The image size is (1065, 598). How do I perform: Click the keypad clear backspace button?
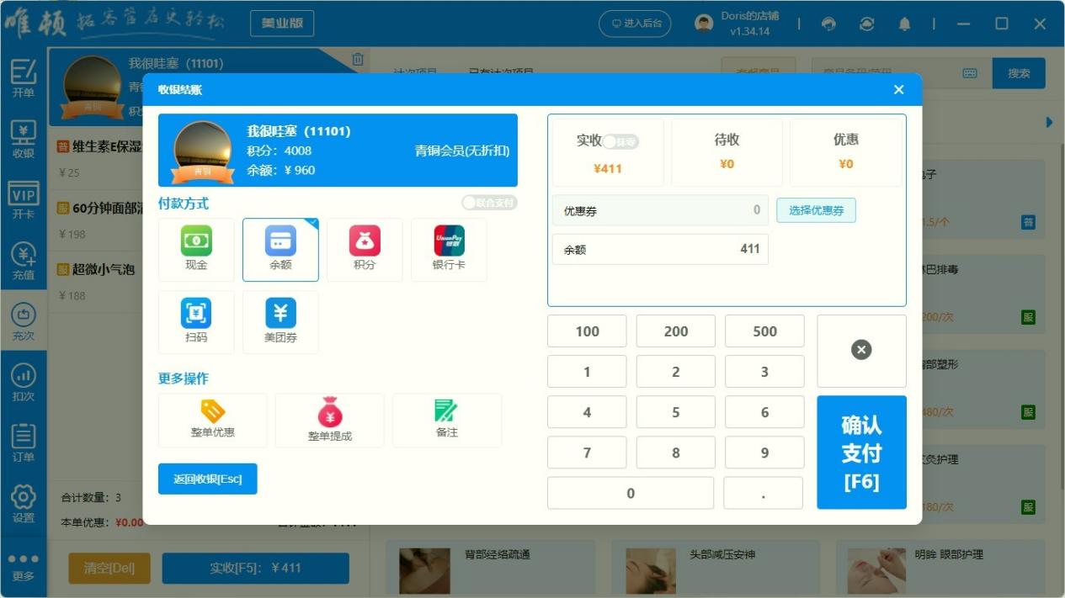tap(860, 351)
